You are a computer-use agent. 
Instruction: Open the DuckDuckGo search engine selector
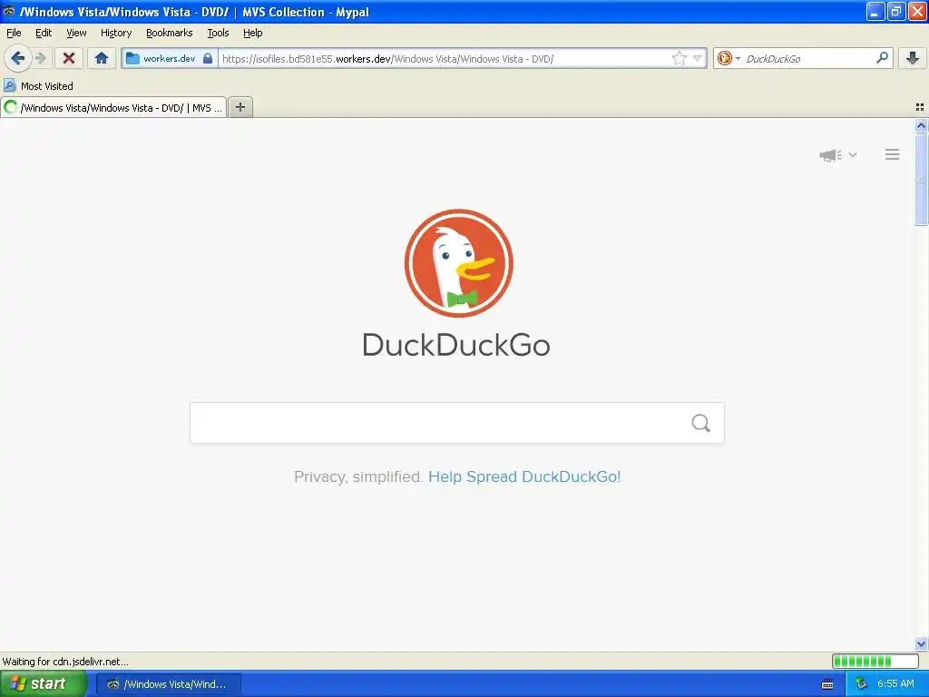coord(729,58)
